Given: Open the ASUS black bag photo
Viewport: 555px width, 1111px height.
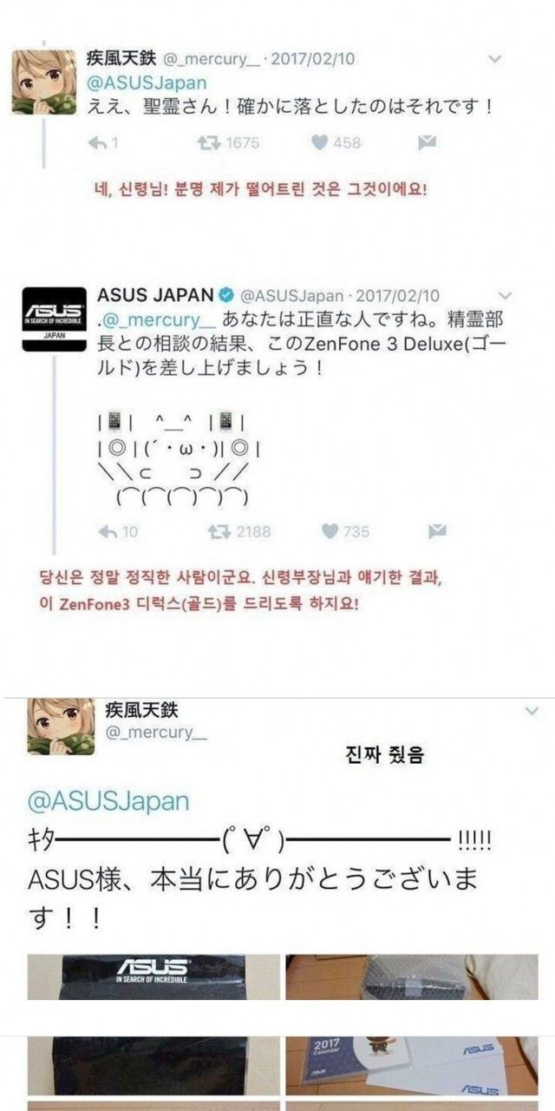Looking at the screenshot, I should 153,977.
